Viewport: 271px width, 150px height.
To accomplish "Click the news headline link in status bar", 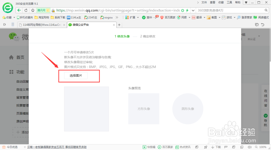I will tap(57, 147).
